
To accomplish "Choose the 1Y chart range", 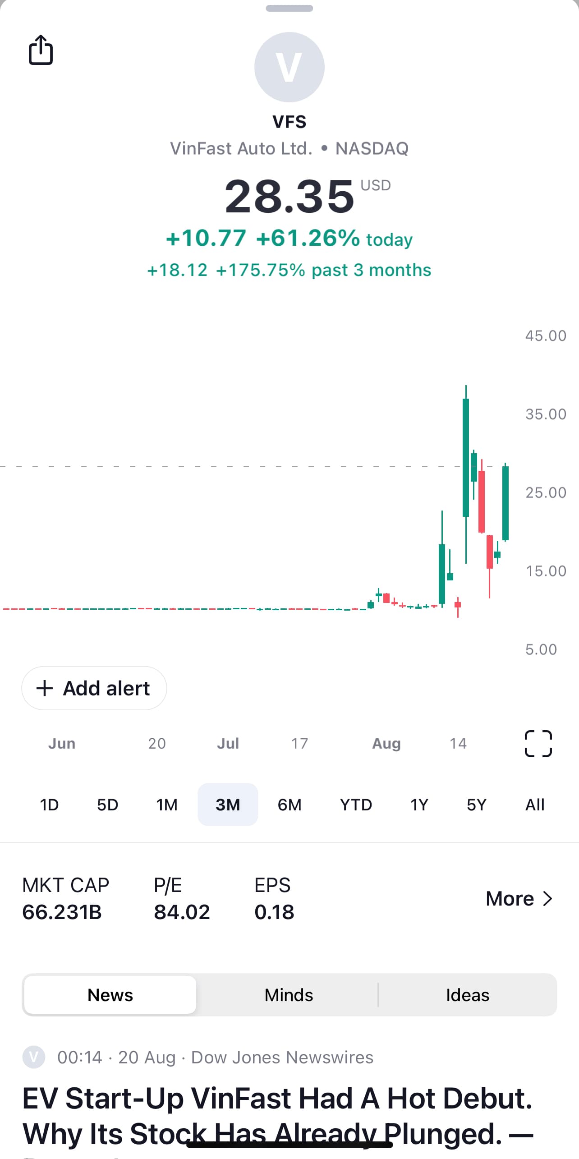I will tap(419, 805).
